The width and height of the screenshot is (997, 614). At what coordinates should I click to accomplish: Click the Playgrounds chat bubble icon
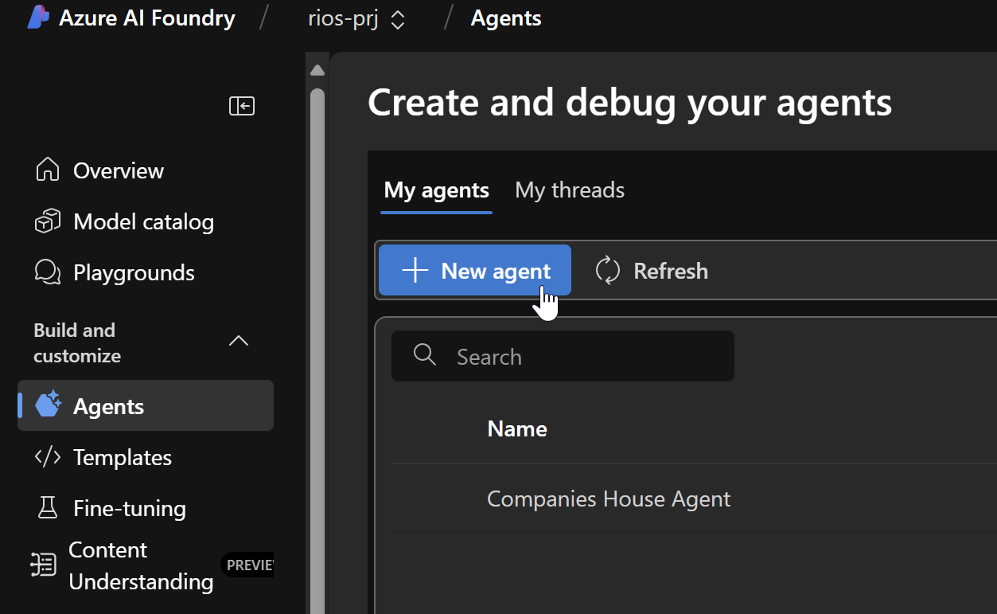click(x=48, y=272)
